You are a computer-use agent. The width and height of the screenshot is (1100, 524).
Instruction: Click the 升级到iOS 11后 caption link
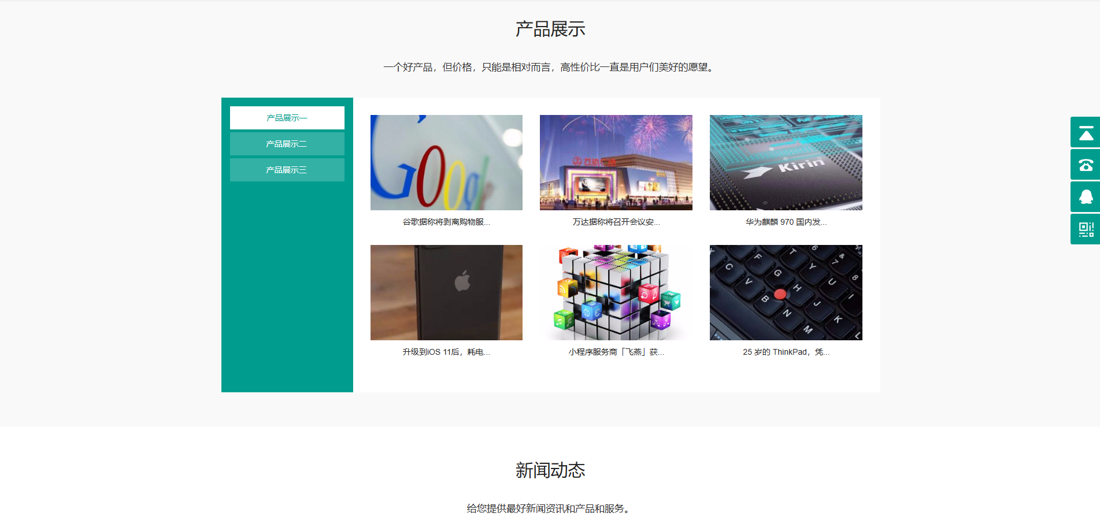click(x=446, y=352)
